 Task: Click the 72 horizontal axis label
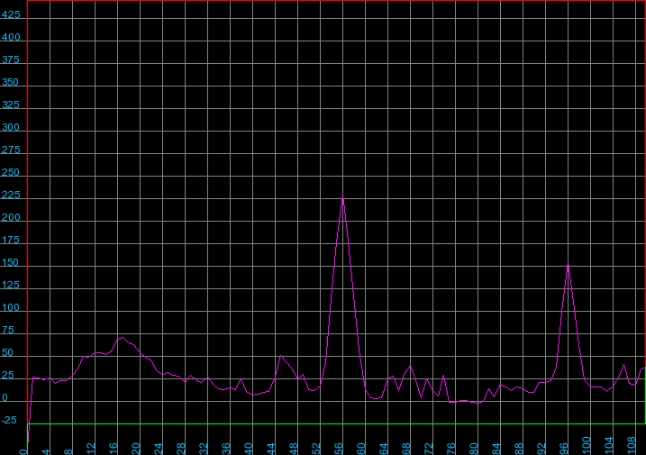429,449
